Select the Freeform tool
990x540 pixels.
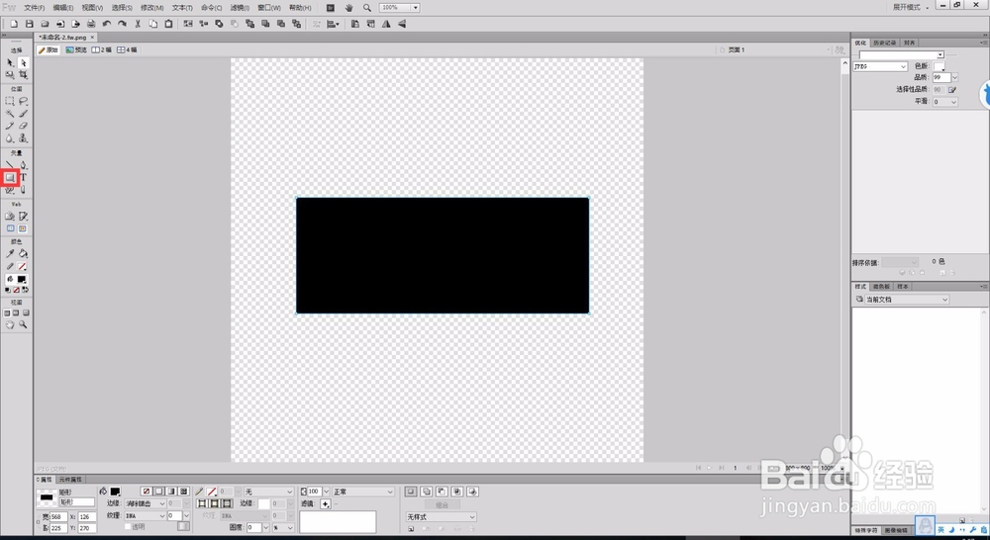coord(10,190)
